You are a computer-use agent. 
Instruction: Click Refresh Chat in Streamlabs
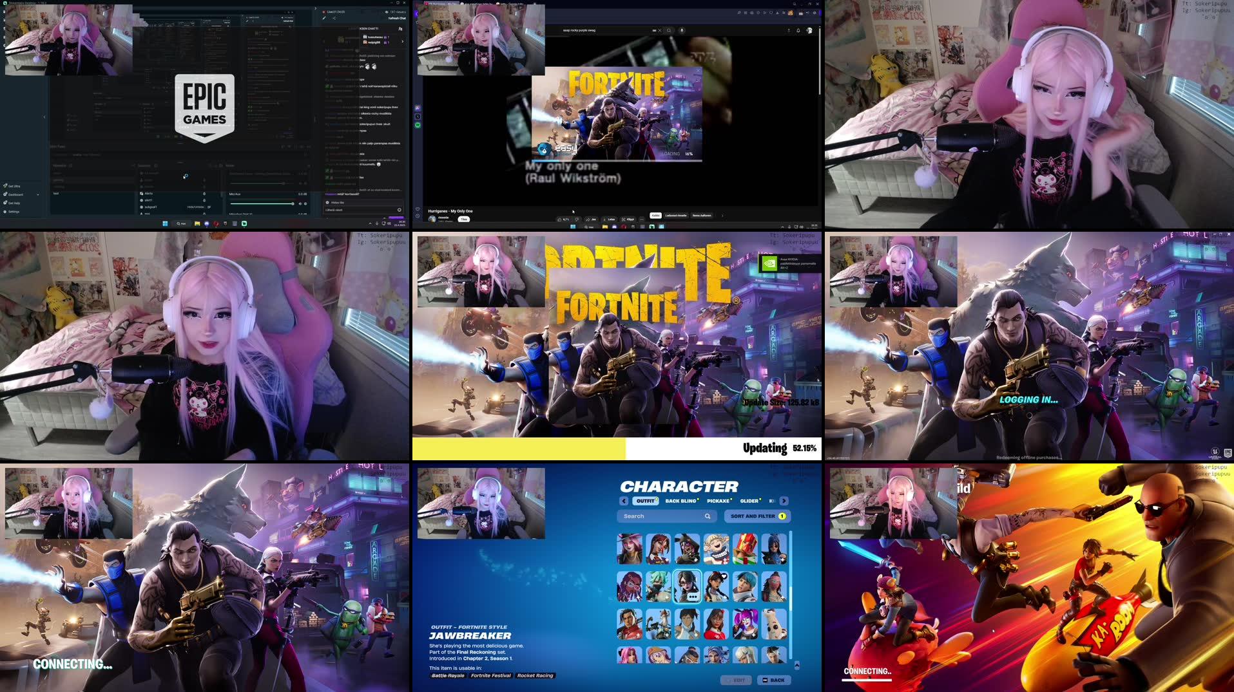397,18
